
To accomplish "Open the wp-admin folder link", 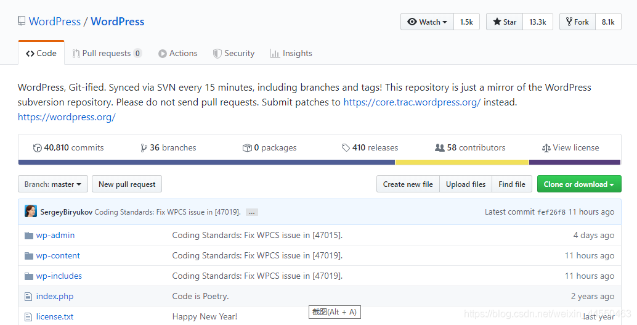I will [55, 235].
